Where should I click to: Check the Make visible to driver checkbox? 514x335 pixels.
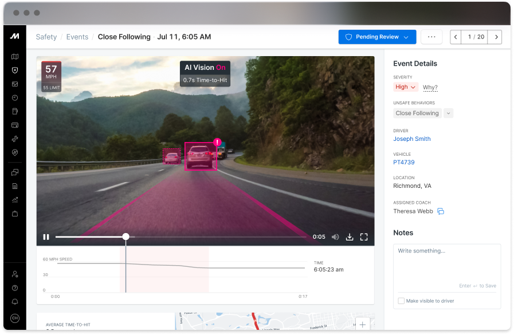point(401,300)
